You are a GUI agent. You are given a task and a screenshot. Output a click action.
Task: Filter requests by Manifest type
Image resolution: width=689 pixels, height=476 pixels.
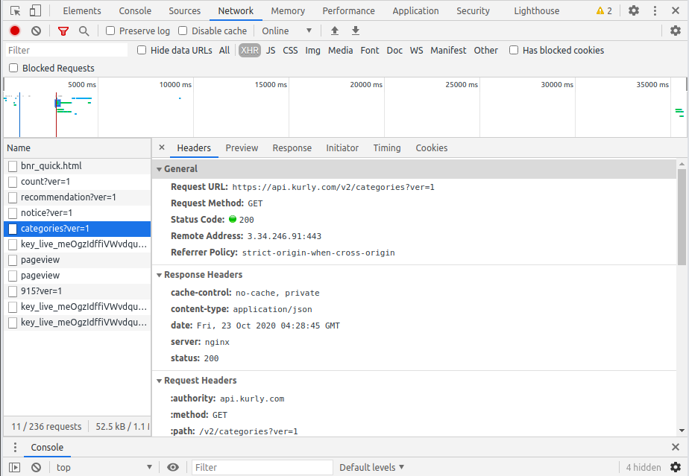[447, 50]
